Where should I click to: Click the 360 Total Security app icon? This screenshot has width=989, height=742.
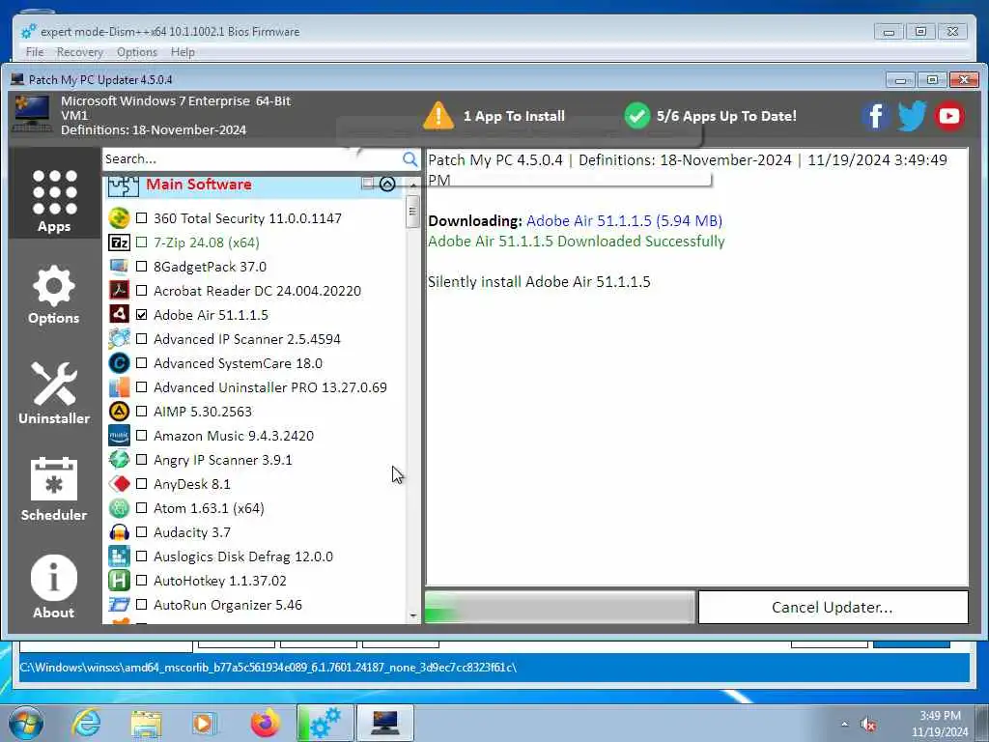(119, 218)
